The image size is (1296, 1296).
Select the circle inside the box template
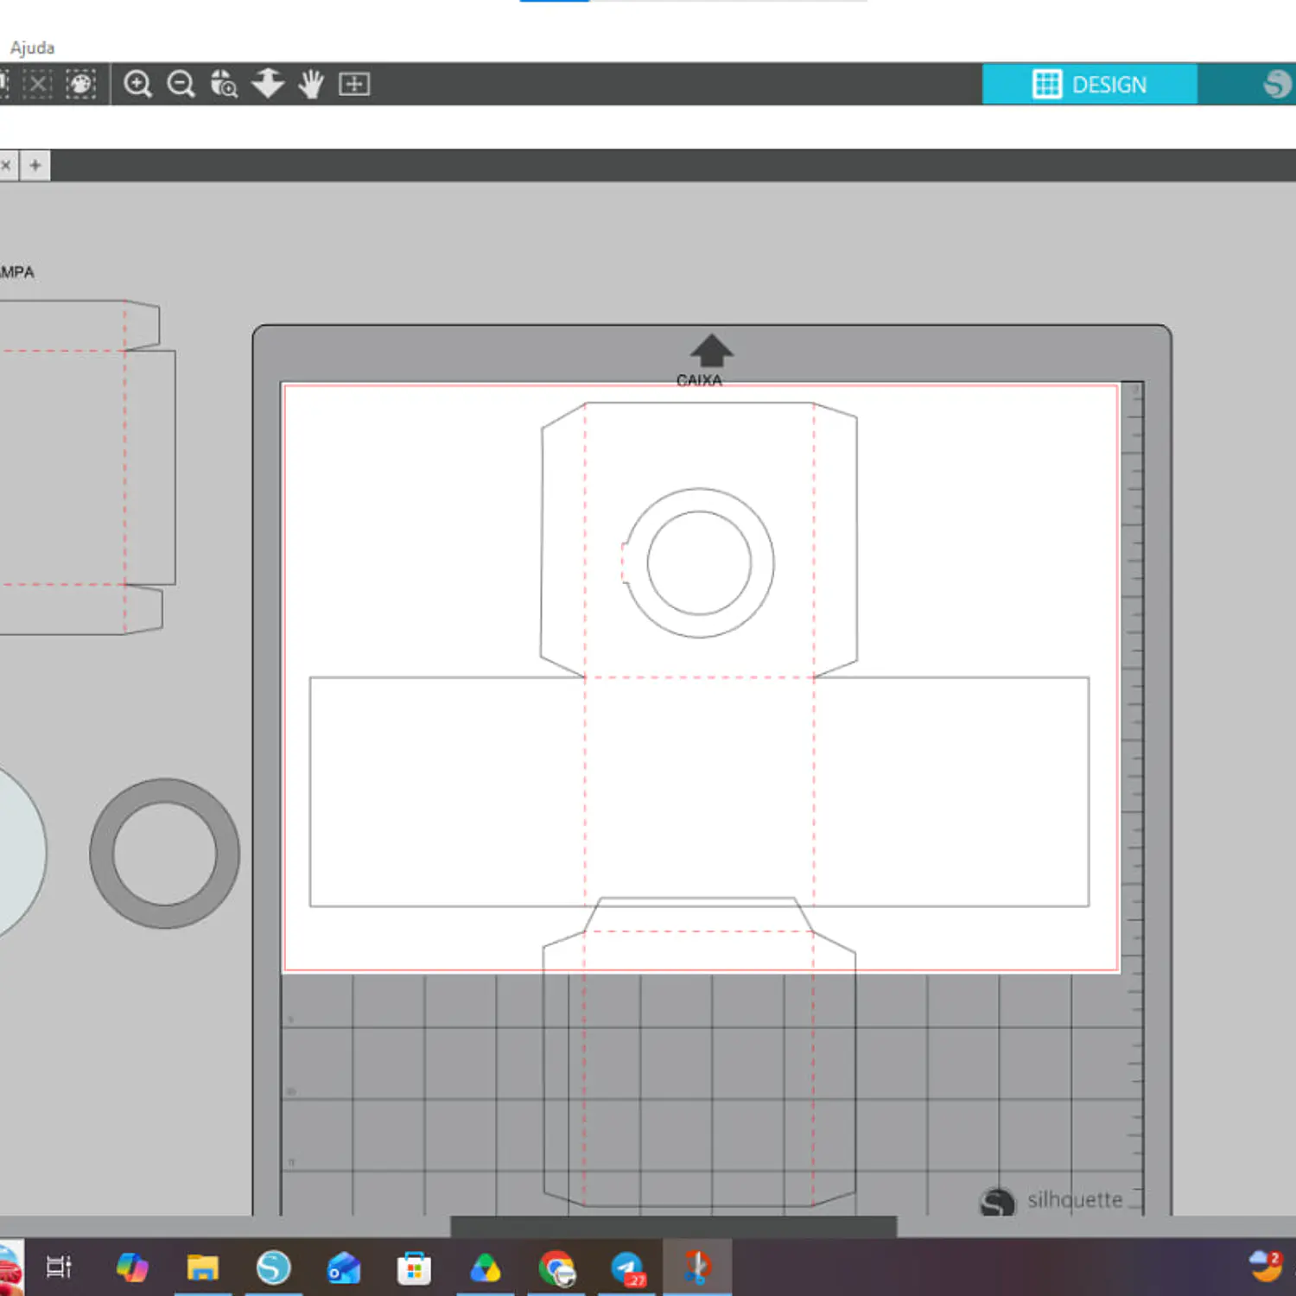pyautogui.click(x=699, y=563)
